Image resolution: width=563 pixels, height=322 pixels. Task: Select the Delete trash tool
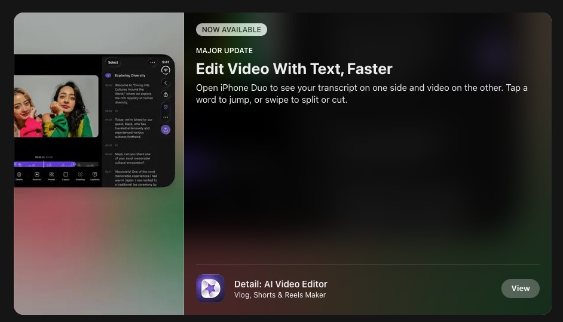[19, 176]
